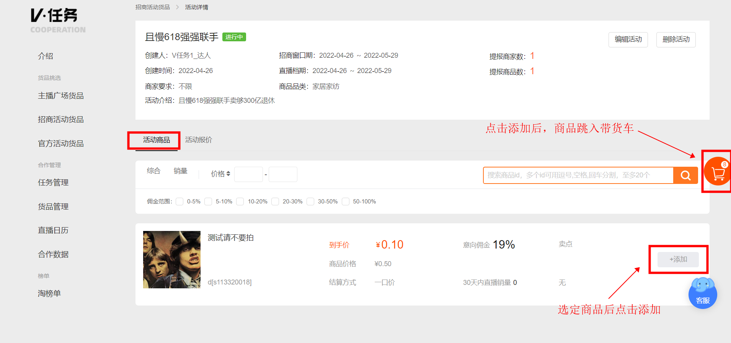Open 直播日历 in the sidebar
Viewport: 731px width, 343px height.
point(53,231)
